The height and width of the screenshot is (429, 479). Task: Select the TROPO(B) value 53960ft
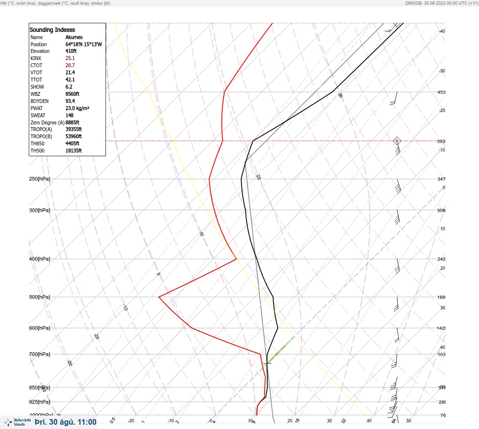click(74, 136)
